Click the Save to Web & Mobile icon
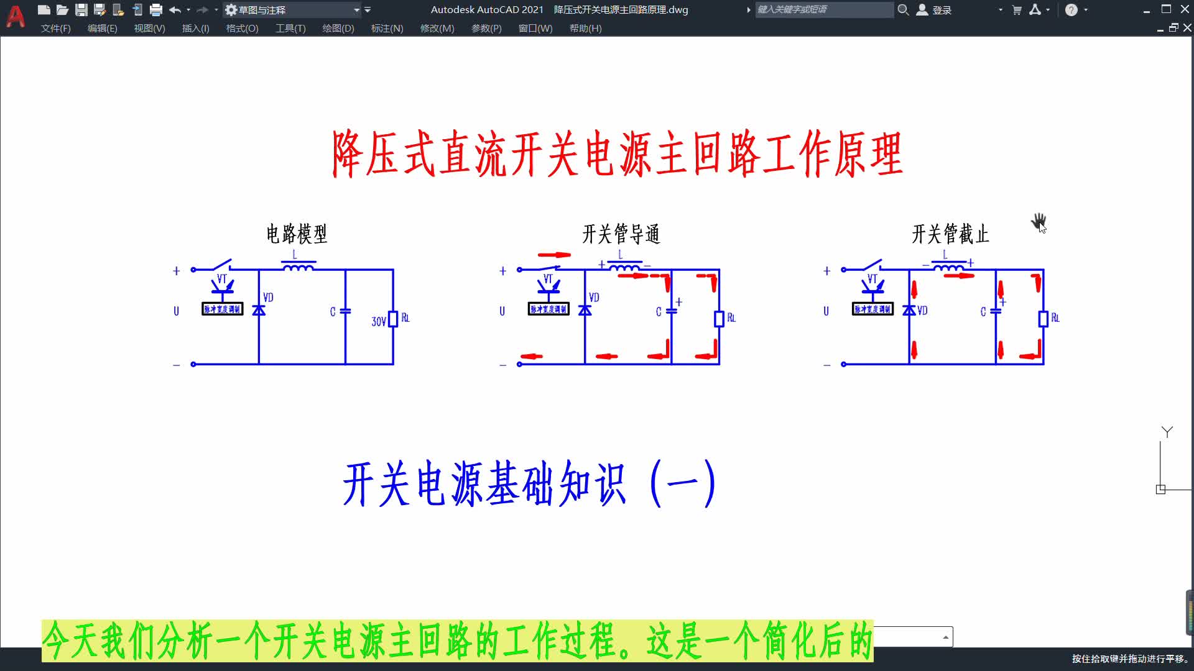1194x671 pixels. [137, 10]
